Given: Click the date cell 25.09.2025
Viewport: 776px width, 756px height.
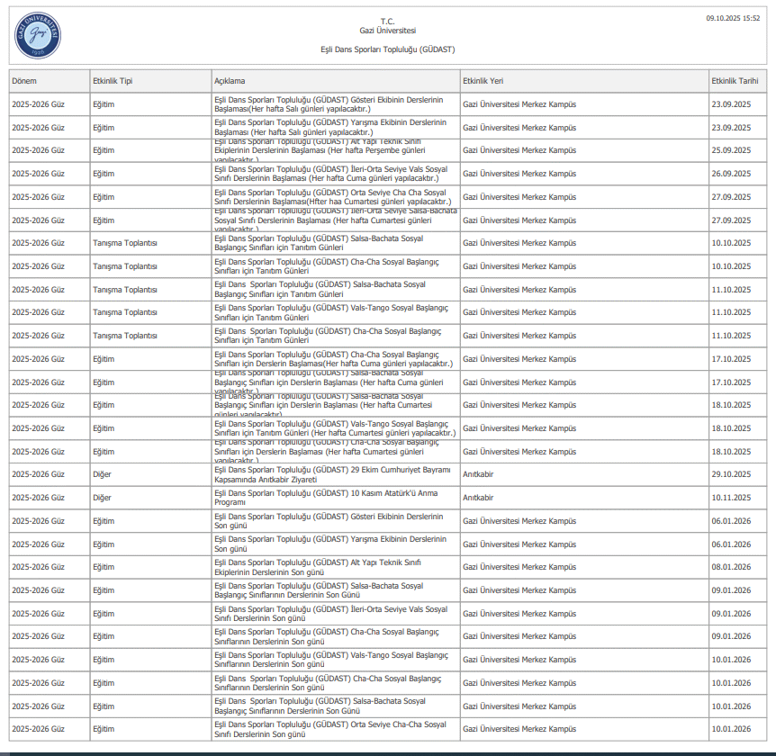Looking at the screenshot, I should point(730,150).
